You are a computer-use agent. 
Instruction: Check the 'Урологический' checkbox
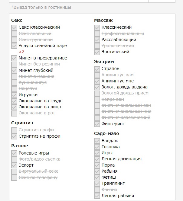97,46
